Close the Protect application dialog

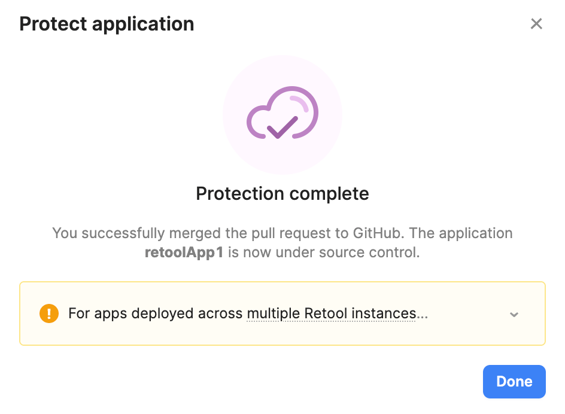coord(536,24)
